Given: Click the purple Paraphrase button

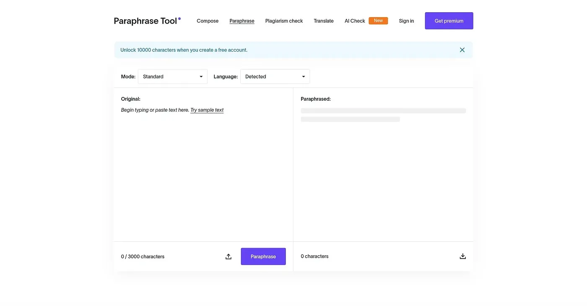Looking at the screenshot, I should coord(263,256).
